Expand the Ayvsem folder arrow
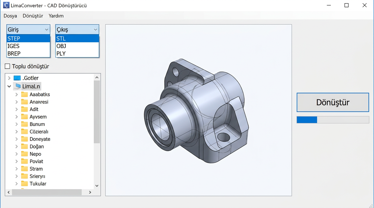Viewport: 374px width, 208px height. pos(17,117)
